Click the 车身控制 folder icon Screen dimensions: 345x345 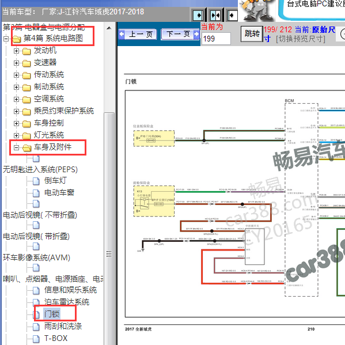click(26, 124)
